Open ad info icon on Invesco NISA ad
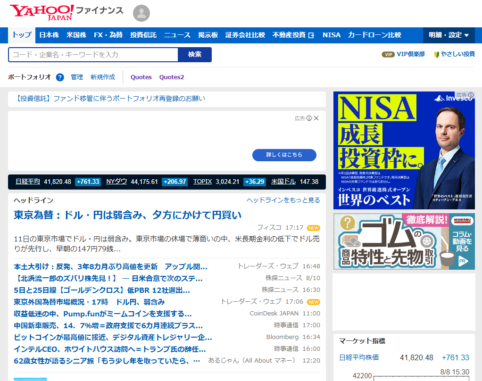Viewport: 482px width, 381px height. point(471,95)
